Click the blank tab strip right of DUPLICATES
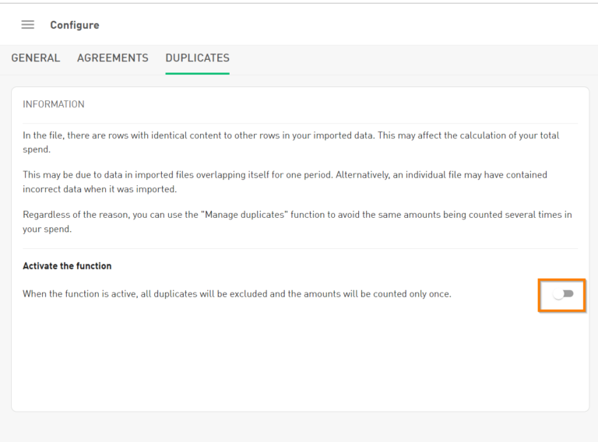Image resolution: width=598 pixels, height=442 pixels. (413, 58)
